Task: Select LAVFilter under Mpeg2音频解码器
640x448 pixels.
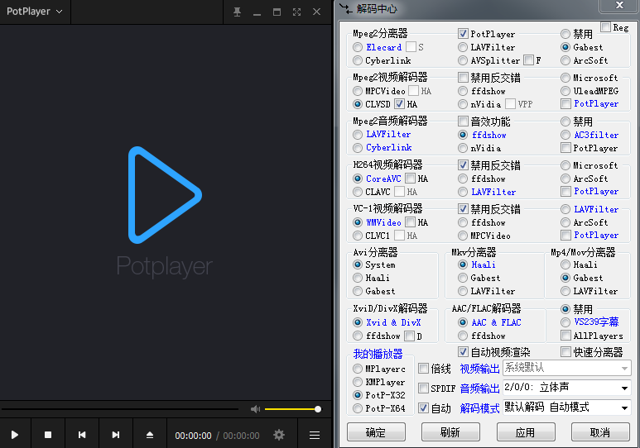Action: tap(358, 135)
